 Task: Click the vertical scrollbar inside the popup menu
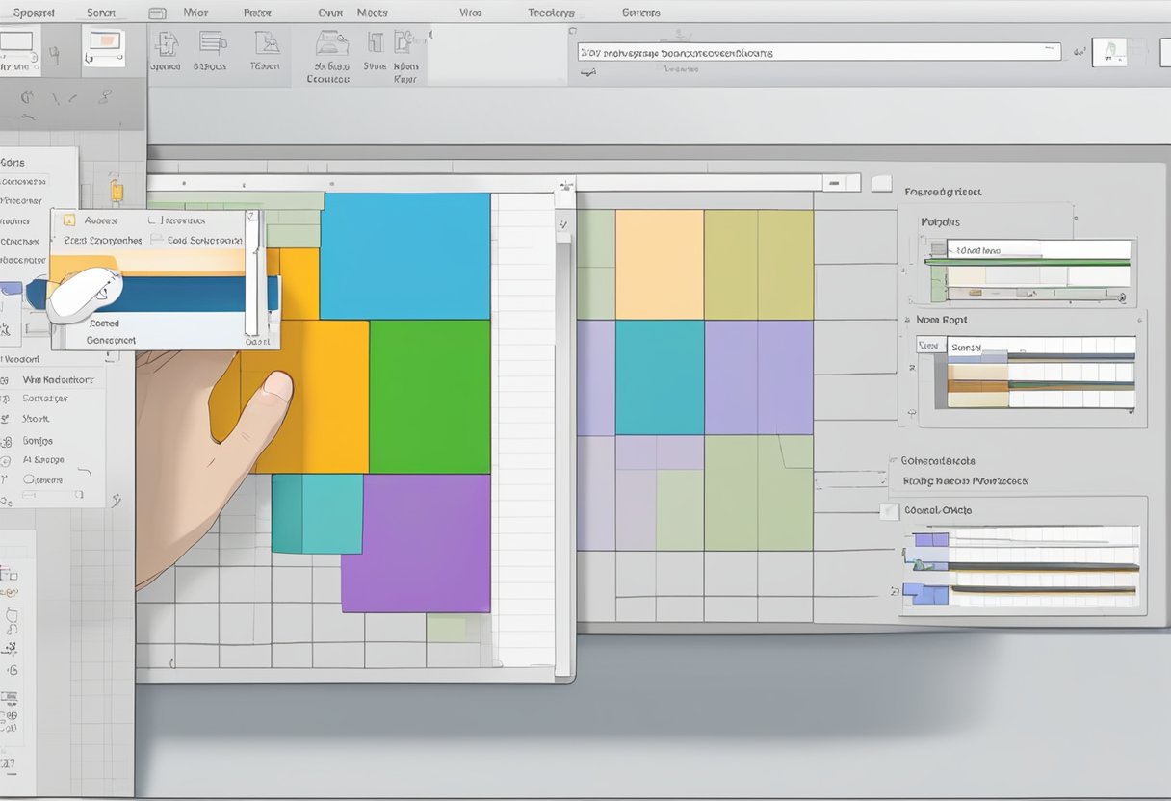[x=251, y=279]
